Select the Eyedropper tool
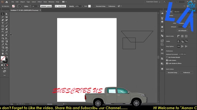 [x=3, y=44]
